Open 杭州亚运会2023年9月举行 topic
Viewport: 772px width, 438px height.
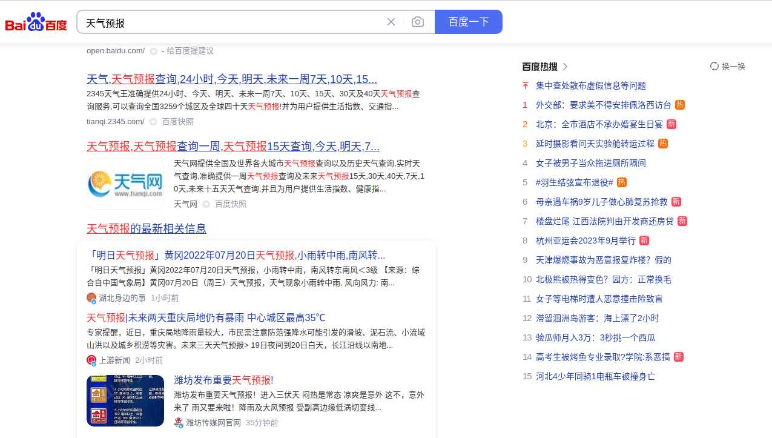click(x=586, y=241)
